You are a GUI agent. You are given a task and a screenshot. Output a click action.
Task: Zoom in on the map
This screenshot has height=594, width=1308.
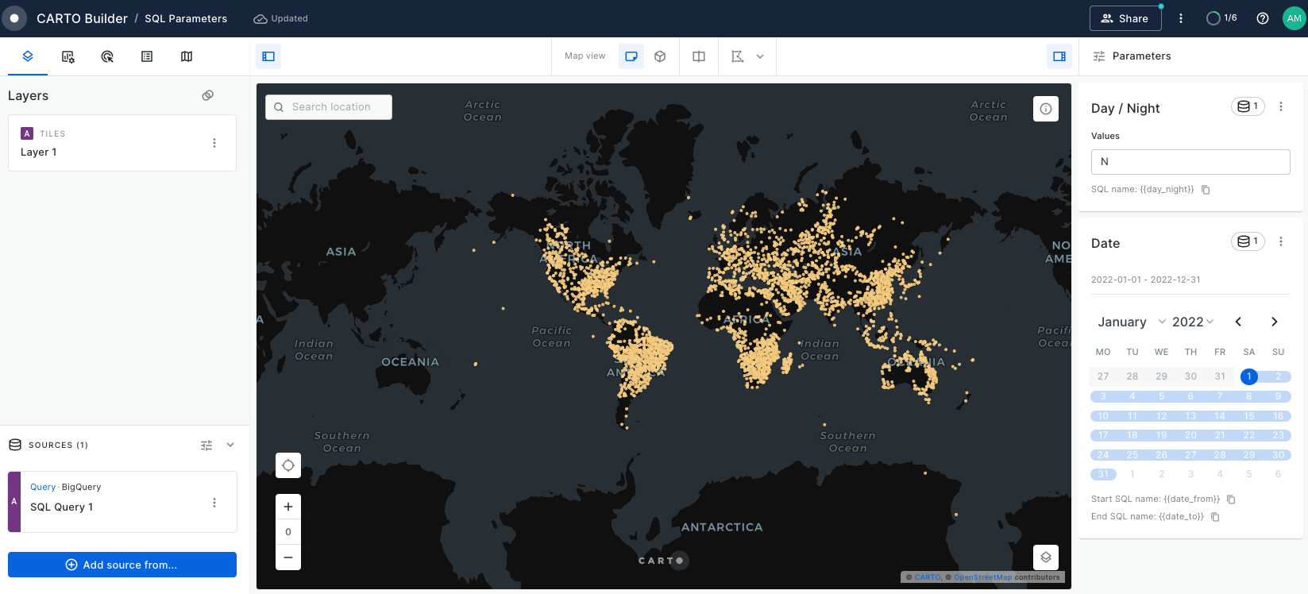click(288, 507)
